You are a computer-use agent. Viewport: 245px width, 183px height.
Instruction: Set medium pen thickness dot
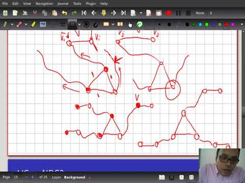(169, 24)
